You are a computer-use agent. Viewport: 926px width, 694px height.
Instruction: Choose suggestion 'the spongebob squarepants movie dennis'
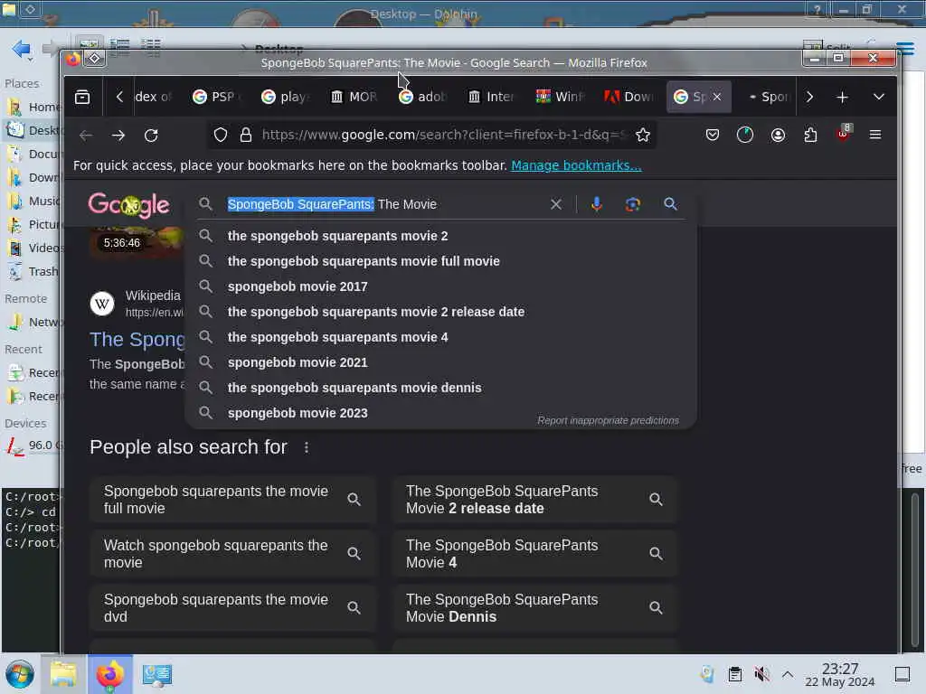[x=440, y=389]
